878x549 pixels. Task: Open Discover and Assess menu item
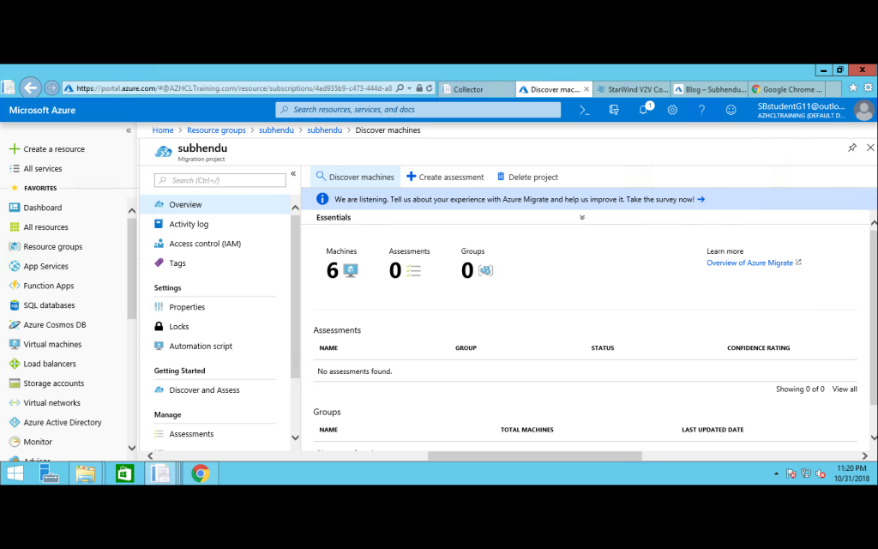pos(204,390)
